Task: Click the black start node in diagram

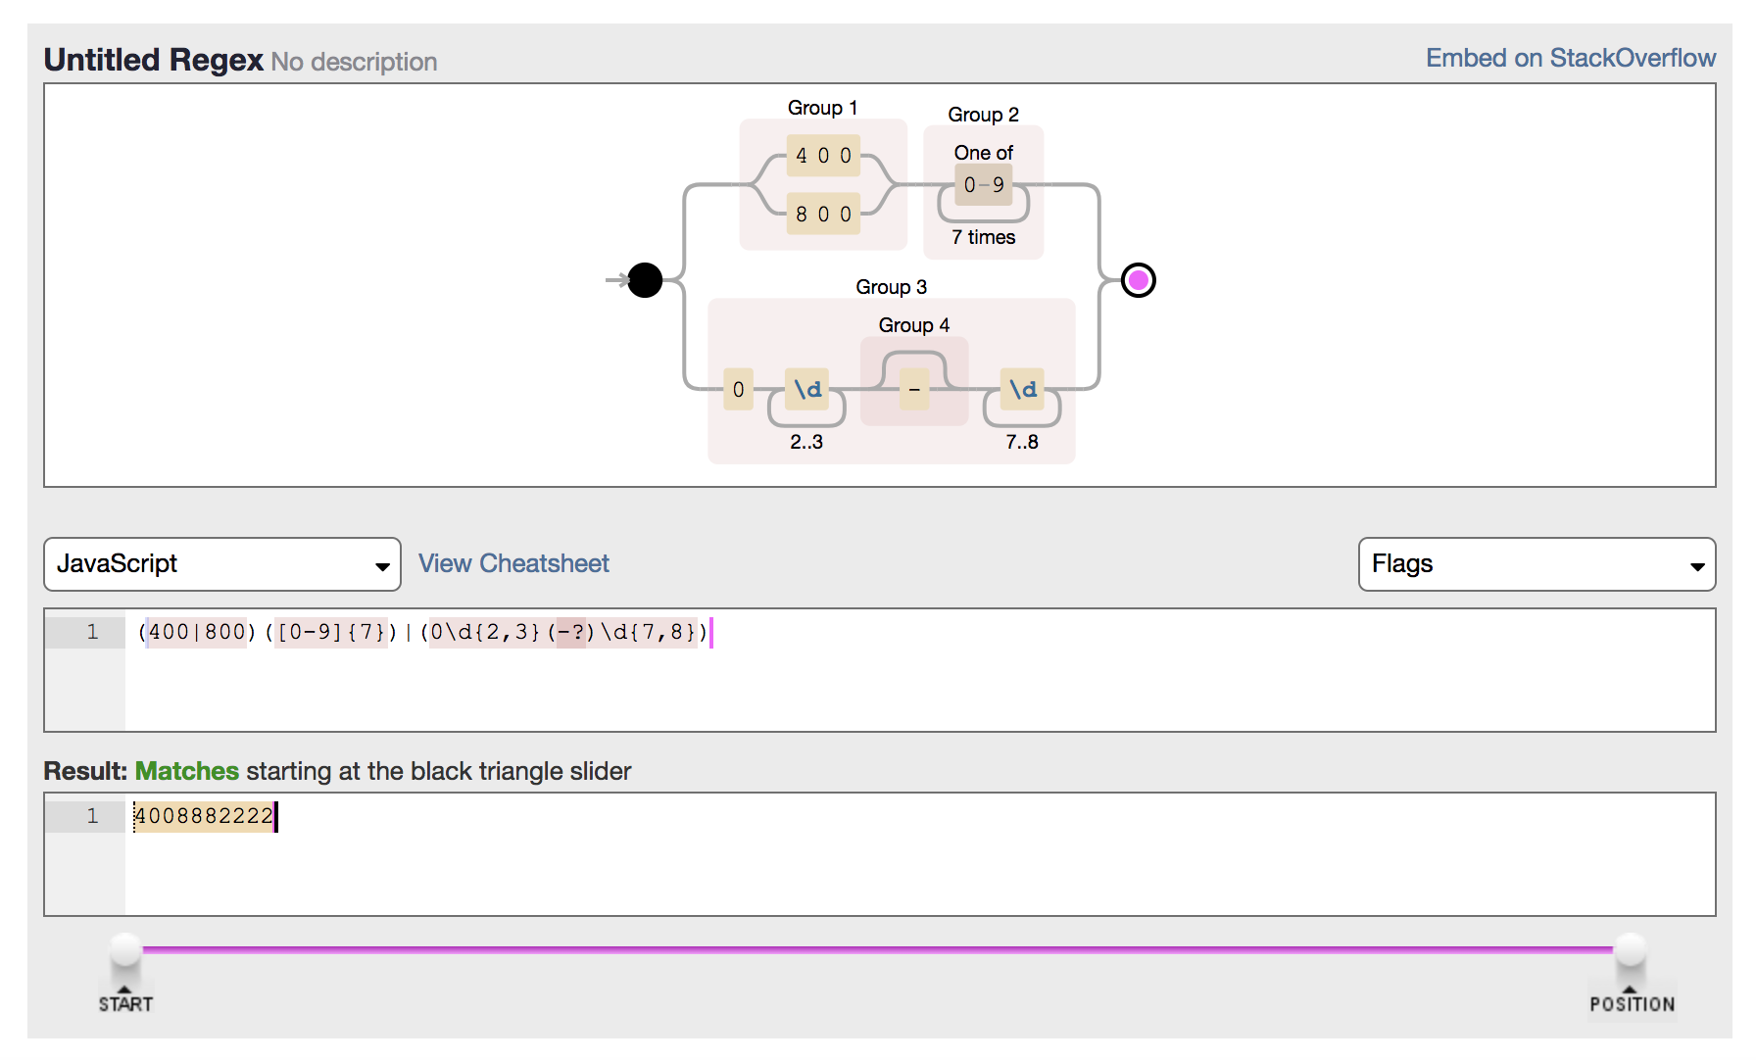Action: point(645,280)
